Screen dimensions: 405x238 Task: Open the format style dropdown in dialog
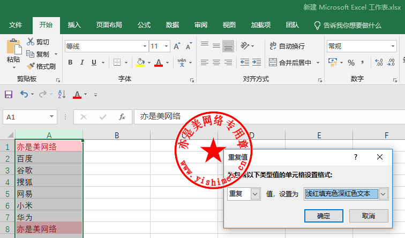pyautogui.click(x=383, y=194)
